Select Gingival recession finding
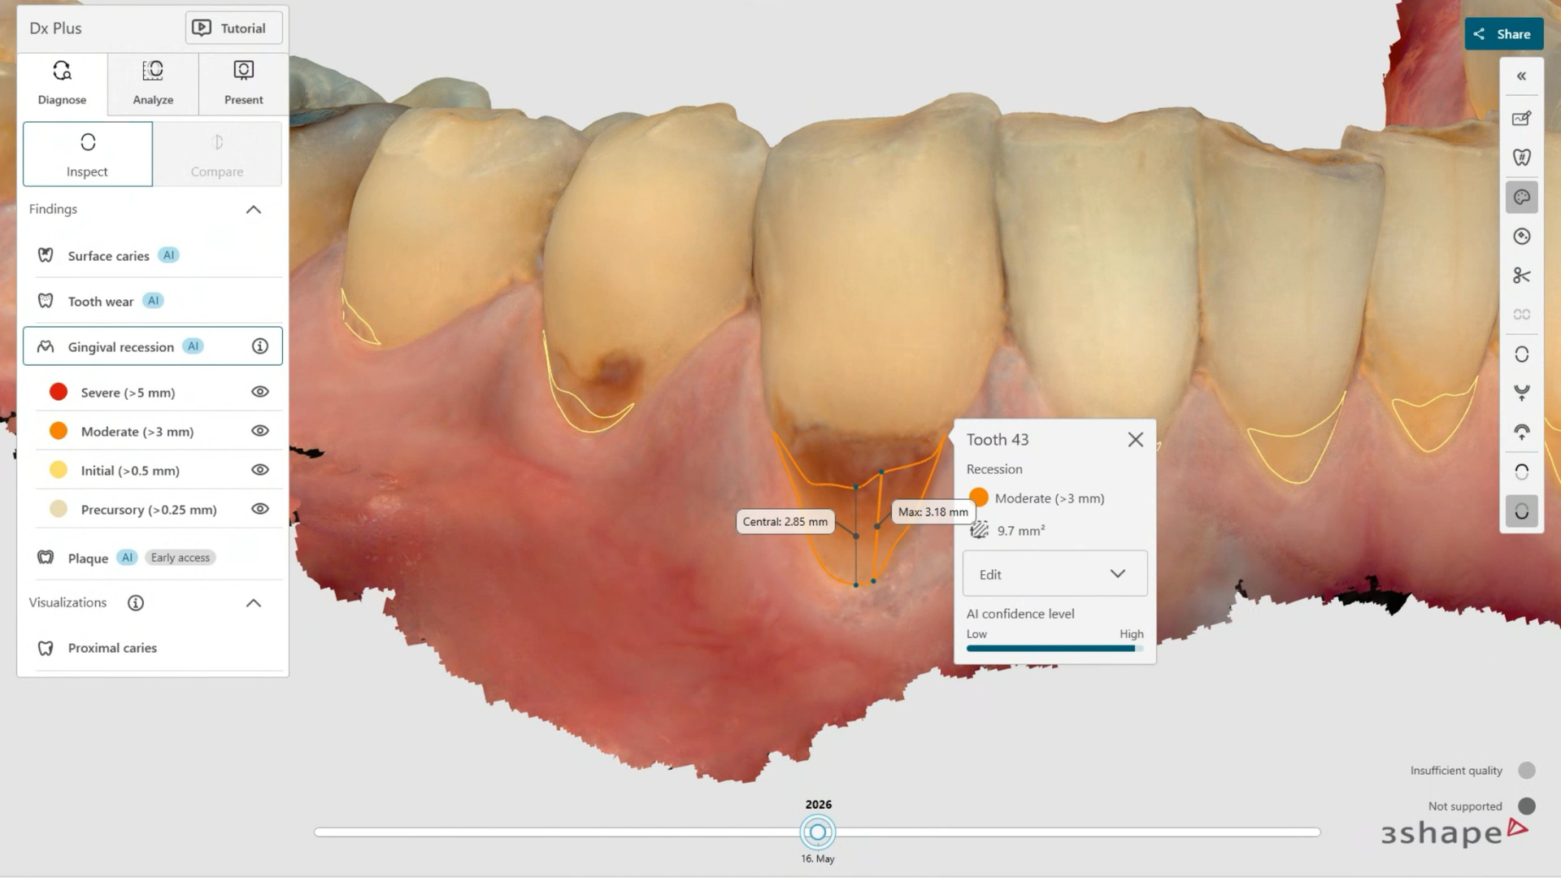The height and width of the screenshot is (878, 1561). tap(153, 346)
